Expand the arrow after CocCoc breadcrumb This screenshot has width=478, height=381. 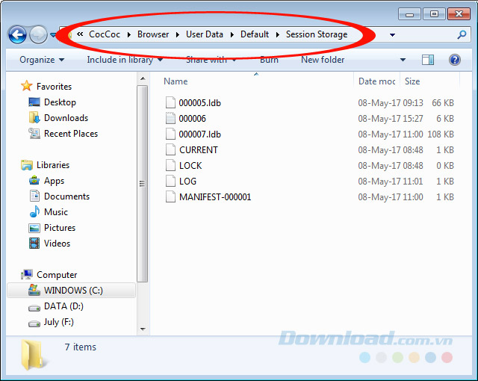[129, 35]
